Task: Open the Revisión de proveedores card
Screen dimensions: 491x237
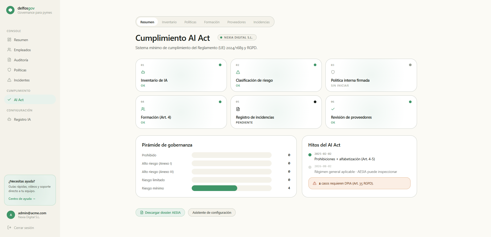Action: 371,112
